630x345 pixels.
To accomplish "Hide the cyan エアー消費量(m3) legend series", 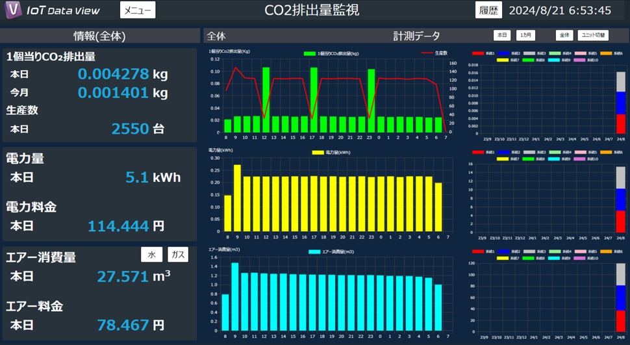I will pos(316,251).
